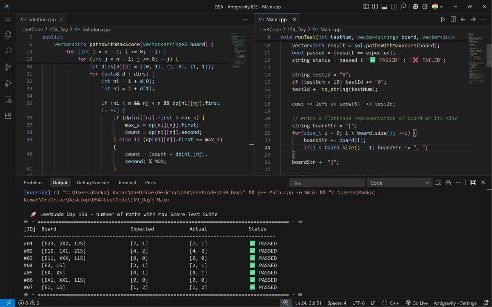Click the 159_Day breadcrumb above Main.cpp
The width and height of the screenshot is (492, 307).
coord(296,29)
